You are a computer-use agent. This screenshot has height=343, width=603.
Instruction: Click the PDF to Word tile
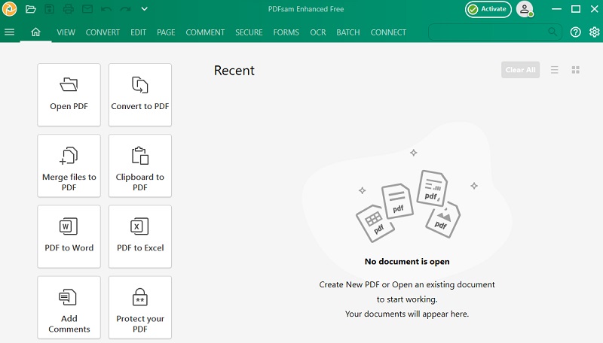tap(69, 236)
